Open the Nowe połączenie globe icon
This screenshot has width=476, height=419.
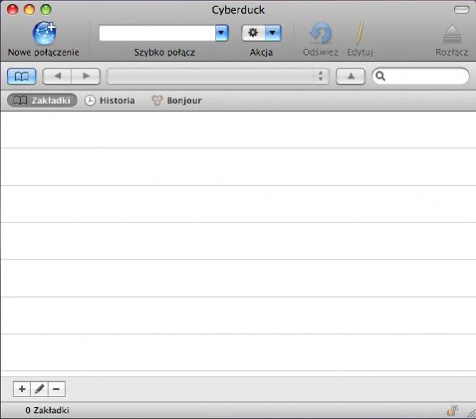(x=44, y=33)
